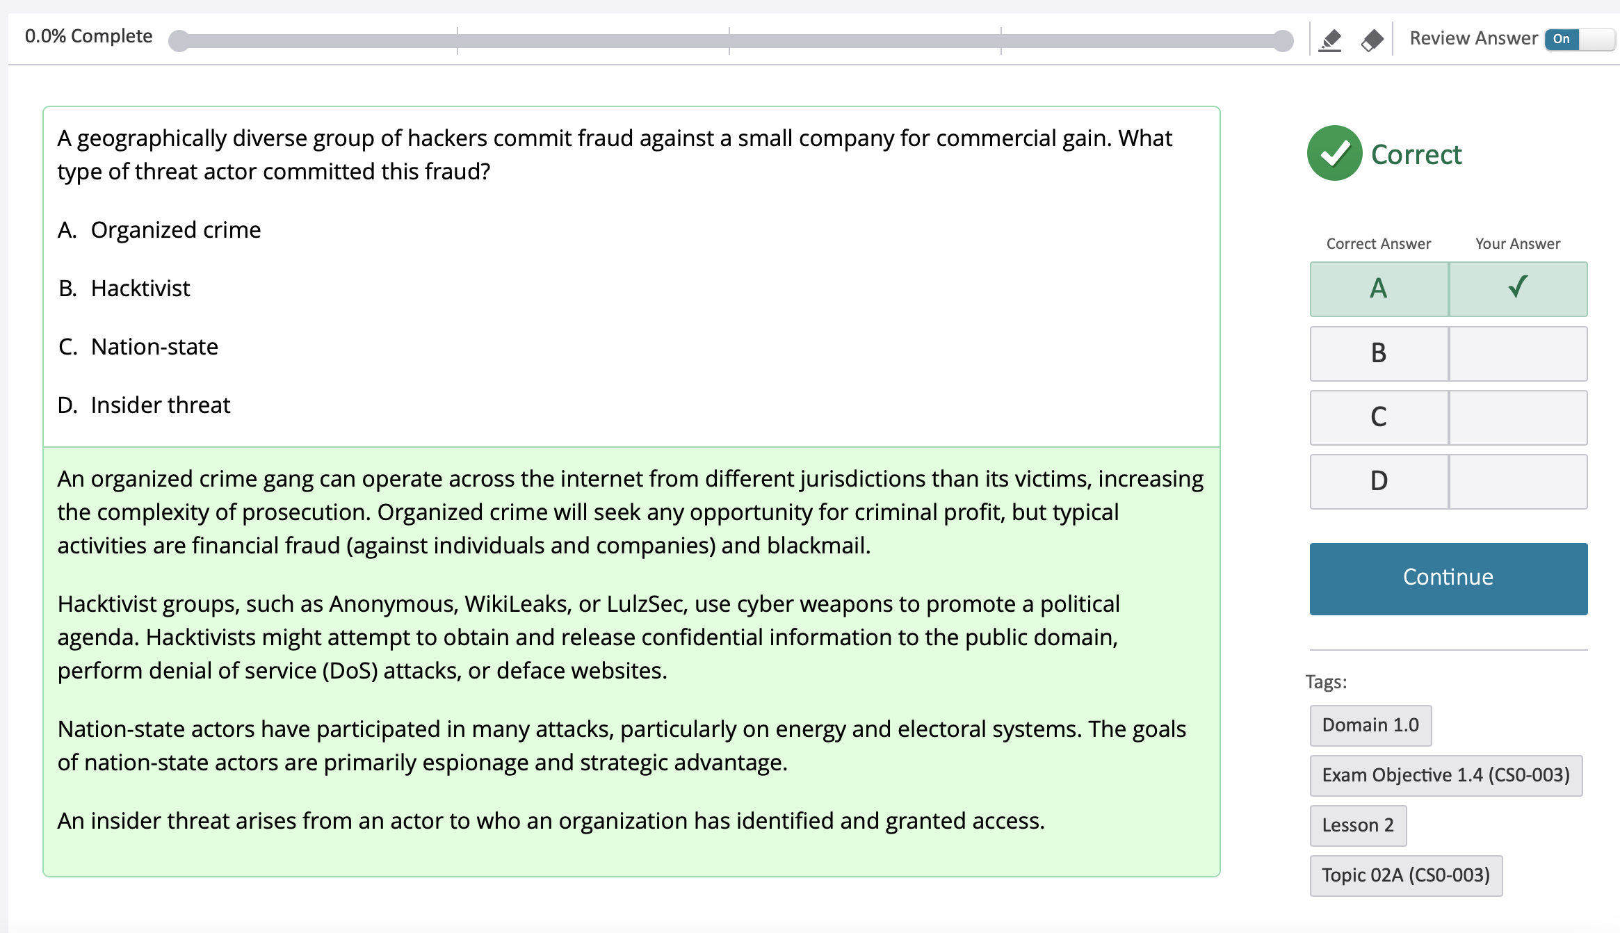This screenshot has width=1620, height=933.
Task: Click the answer cell labeled D
Action: click(x=1379, y=481)
